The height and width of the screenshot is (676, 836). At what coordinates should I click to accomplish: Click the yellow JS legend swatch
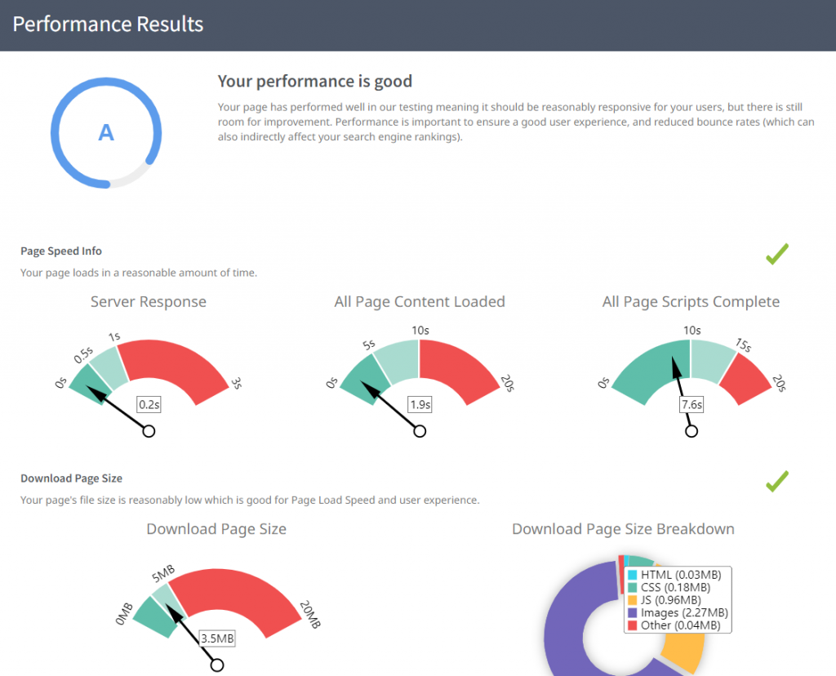tap(633, 600)
